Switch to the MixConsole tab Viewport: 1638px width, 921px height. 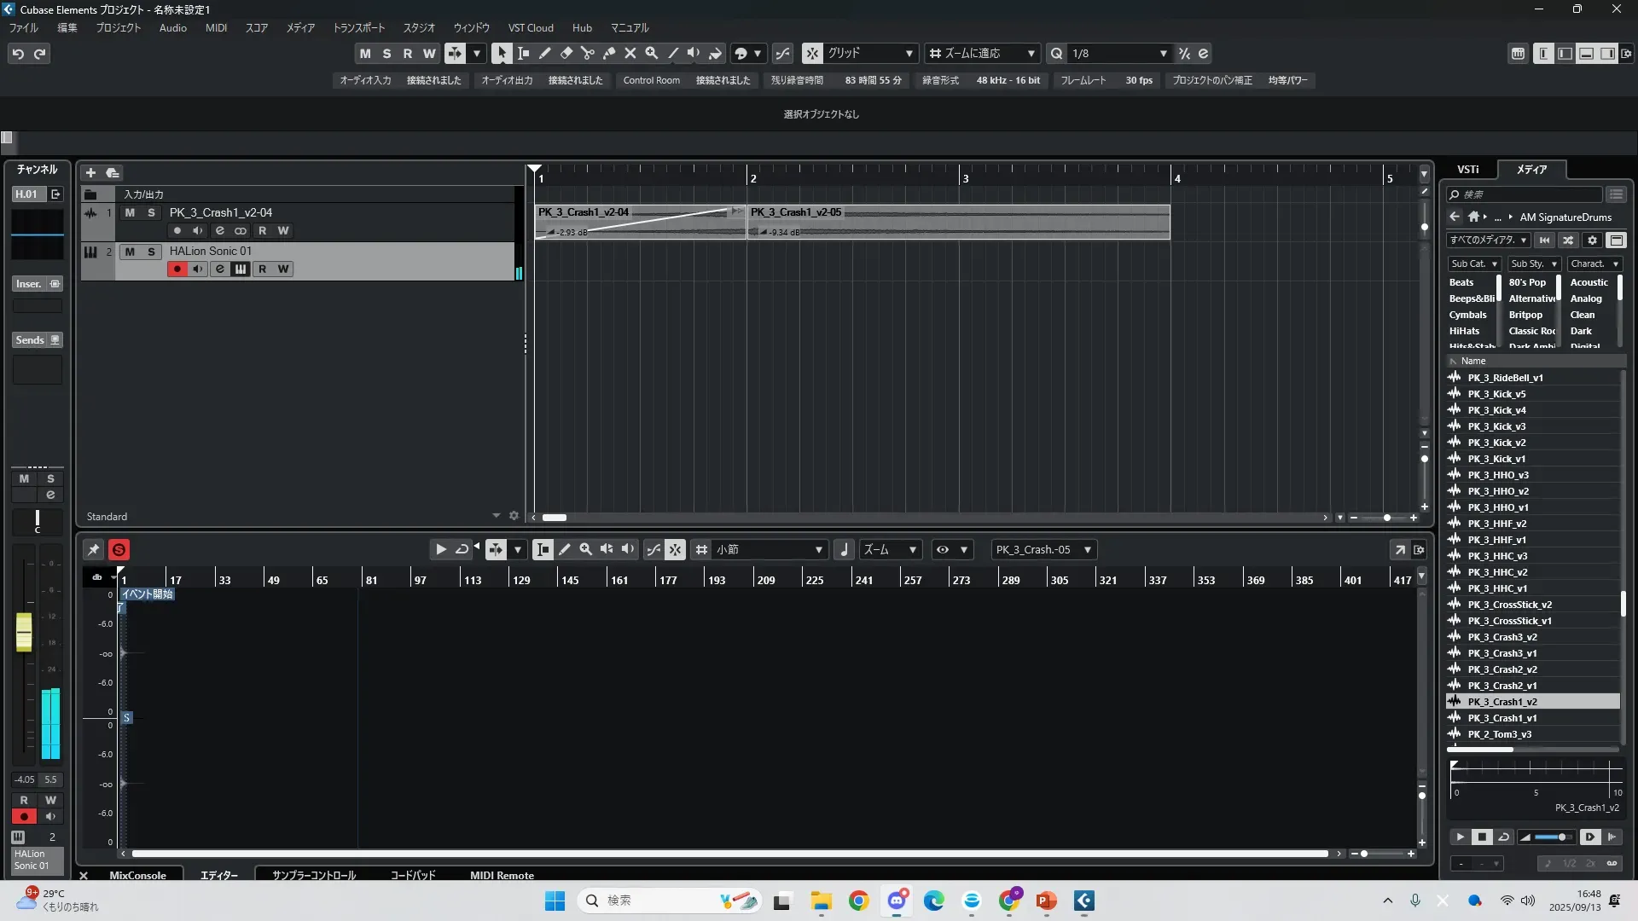coord(137,875)
